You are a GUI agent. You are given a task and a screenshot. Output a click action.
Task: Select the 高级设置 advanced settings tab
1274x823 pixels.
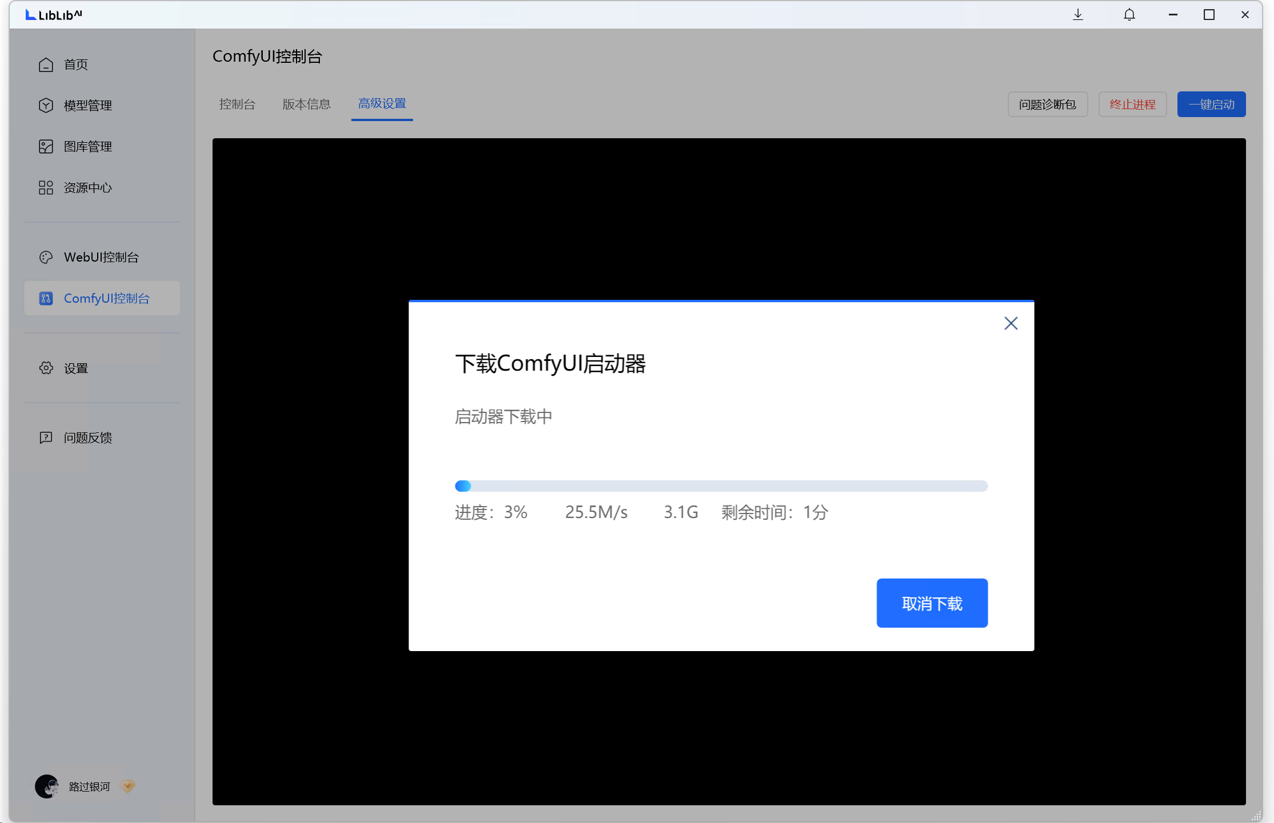(382, 104)
